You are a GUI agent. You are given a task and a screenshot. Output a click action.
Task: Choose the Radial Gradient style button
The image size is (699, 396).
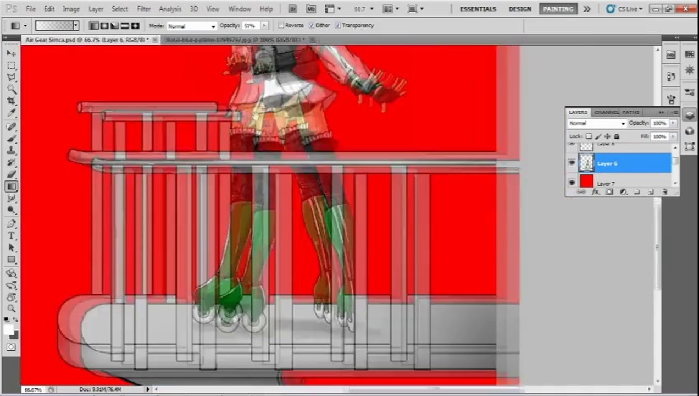[104, 26]
